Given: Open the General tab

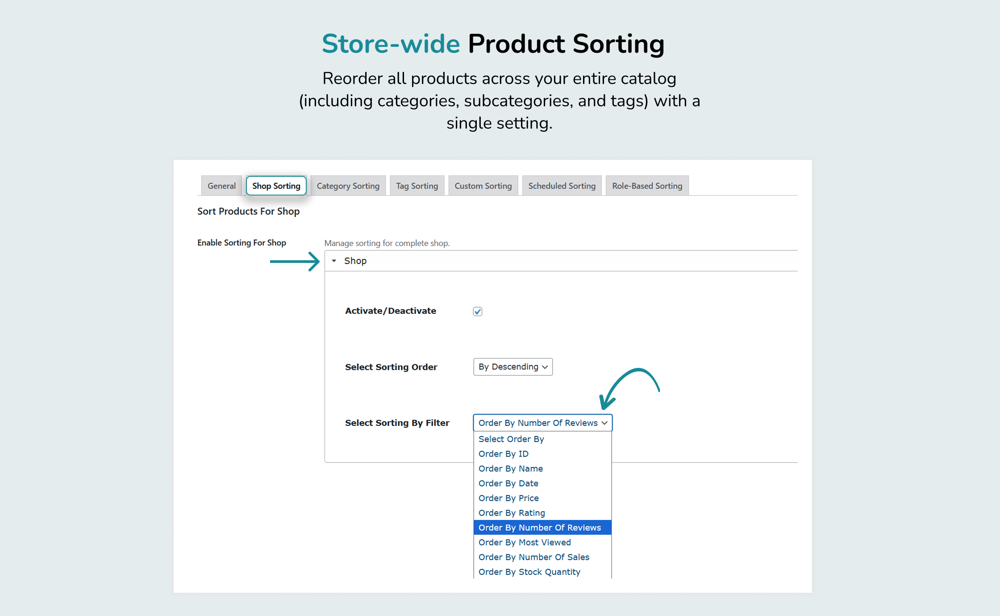Looking at the screenshot, I should (x=221, y=186).
